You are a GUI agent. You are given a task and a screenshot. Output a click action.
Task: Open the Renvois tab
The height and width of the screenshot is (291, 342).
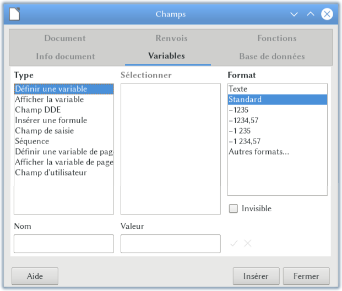[171, 38]
